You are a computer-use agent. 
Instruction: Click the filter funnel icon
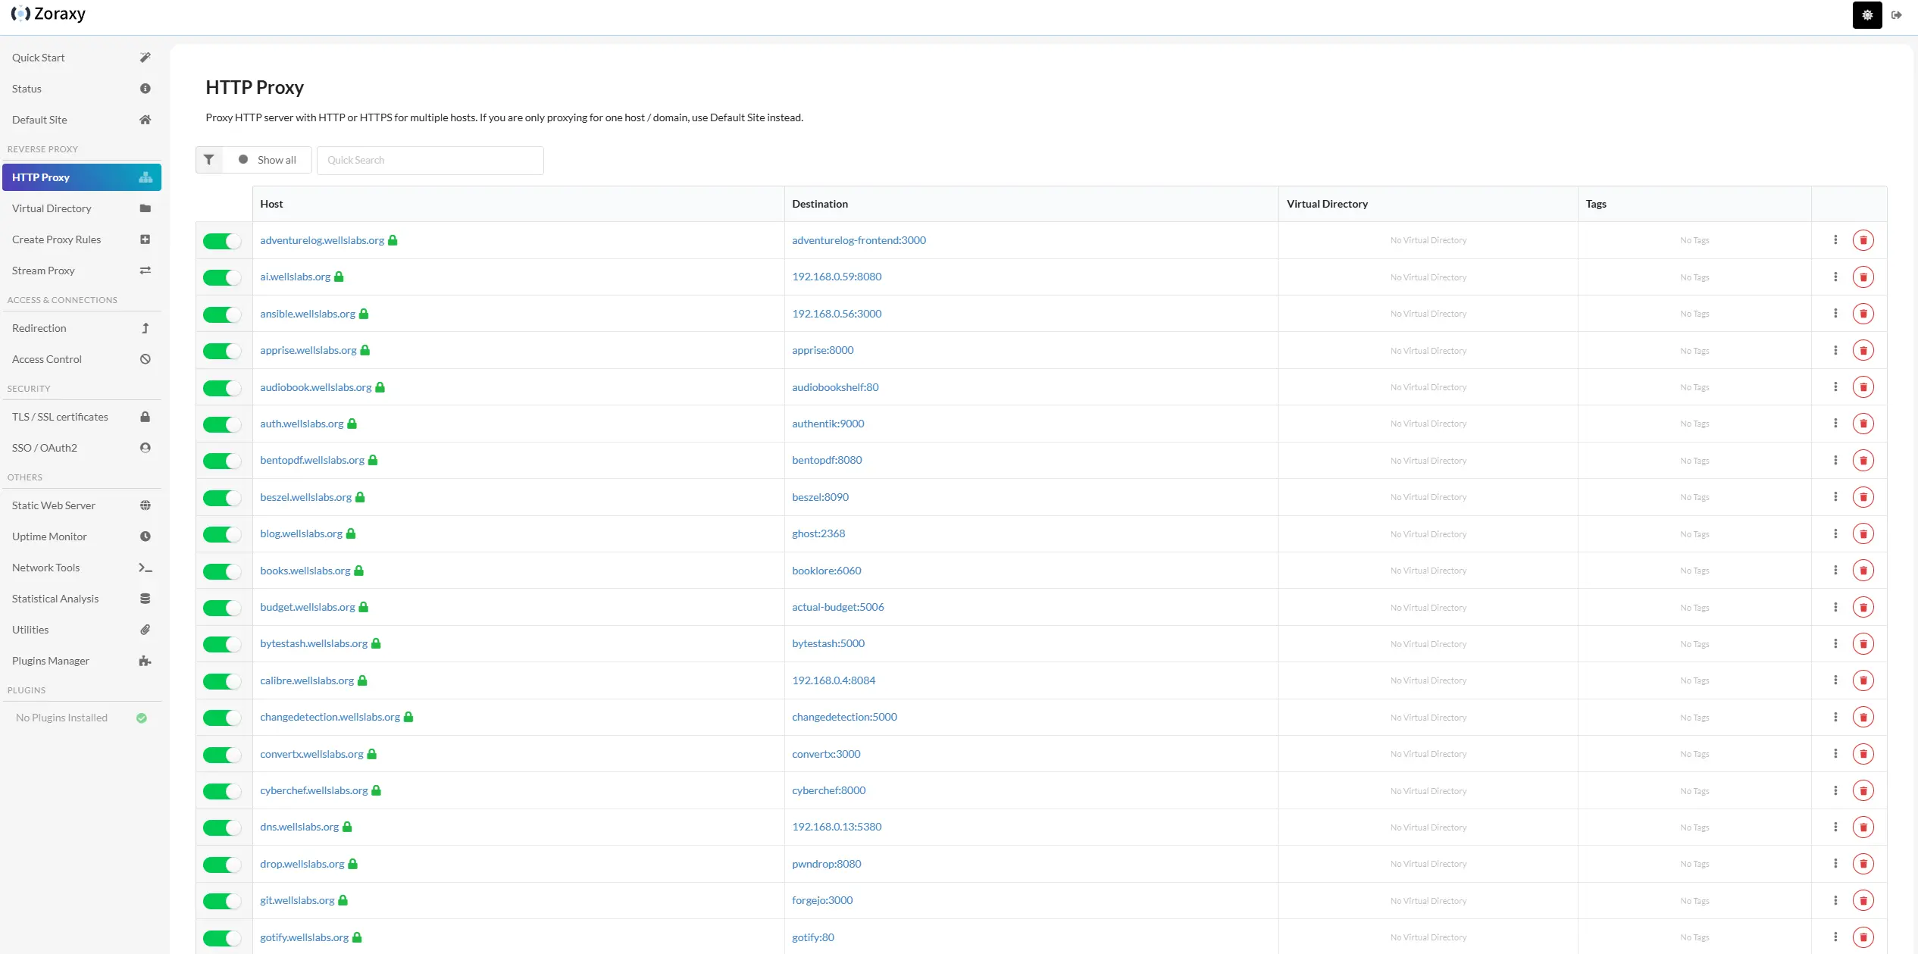(209, 160)
